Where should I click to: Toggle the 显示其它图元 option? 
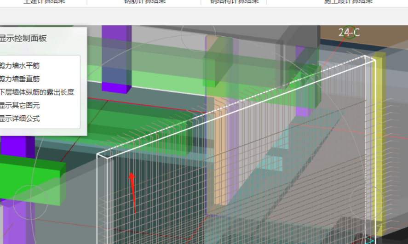(19, 106)
